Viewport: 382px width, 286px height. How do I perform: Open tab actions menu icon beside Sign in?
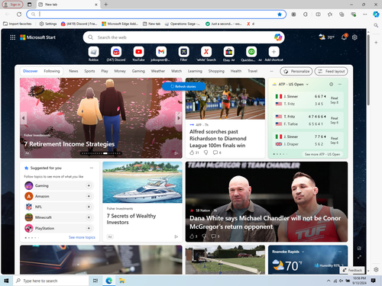point(30,5)
